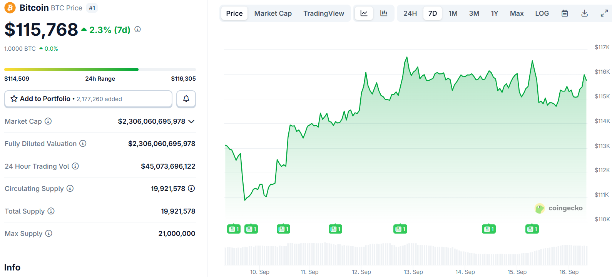Open first news marker near 10. Sep start
This screenshot has width=612, height=277.
click(234, 229)
